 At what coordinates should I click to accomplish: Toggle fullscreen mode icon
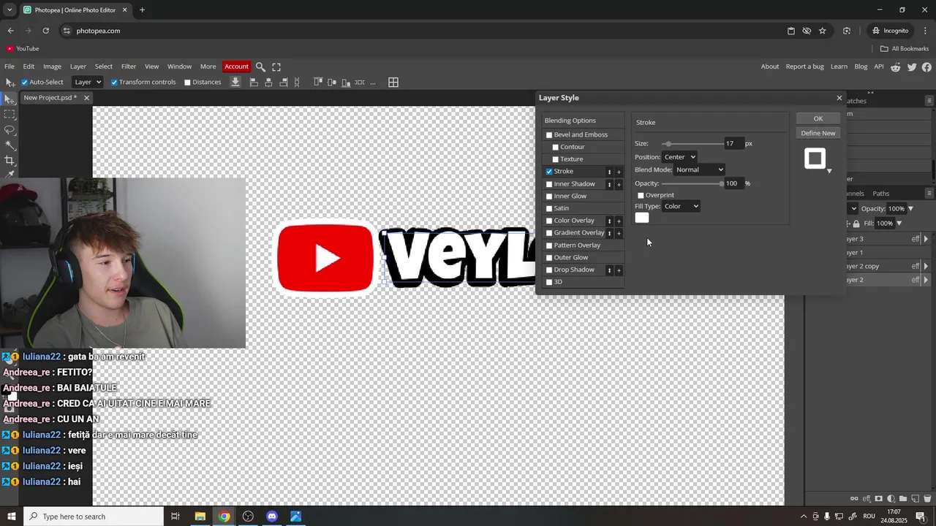coord(276,66)
